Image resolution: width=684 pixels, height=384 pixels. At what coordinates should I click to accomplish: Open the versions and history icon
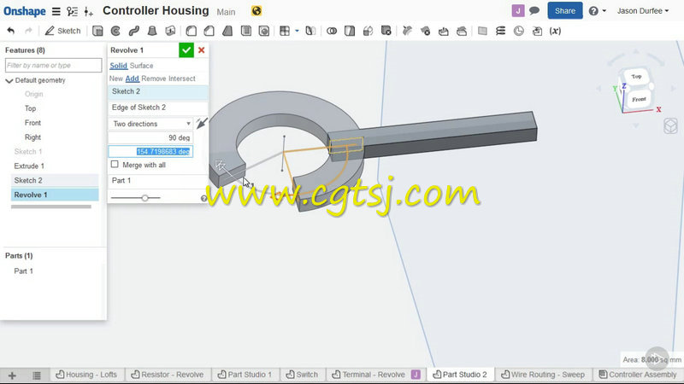(x=73, y=11)
